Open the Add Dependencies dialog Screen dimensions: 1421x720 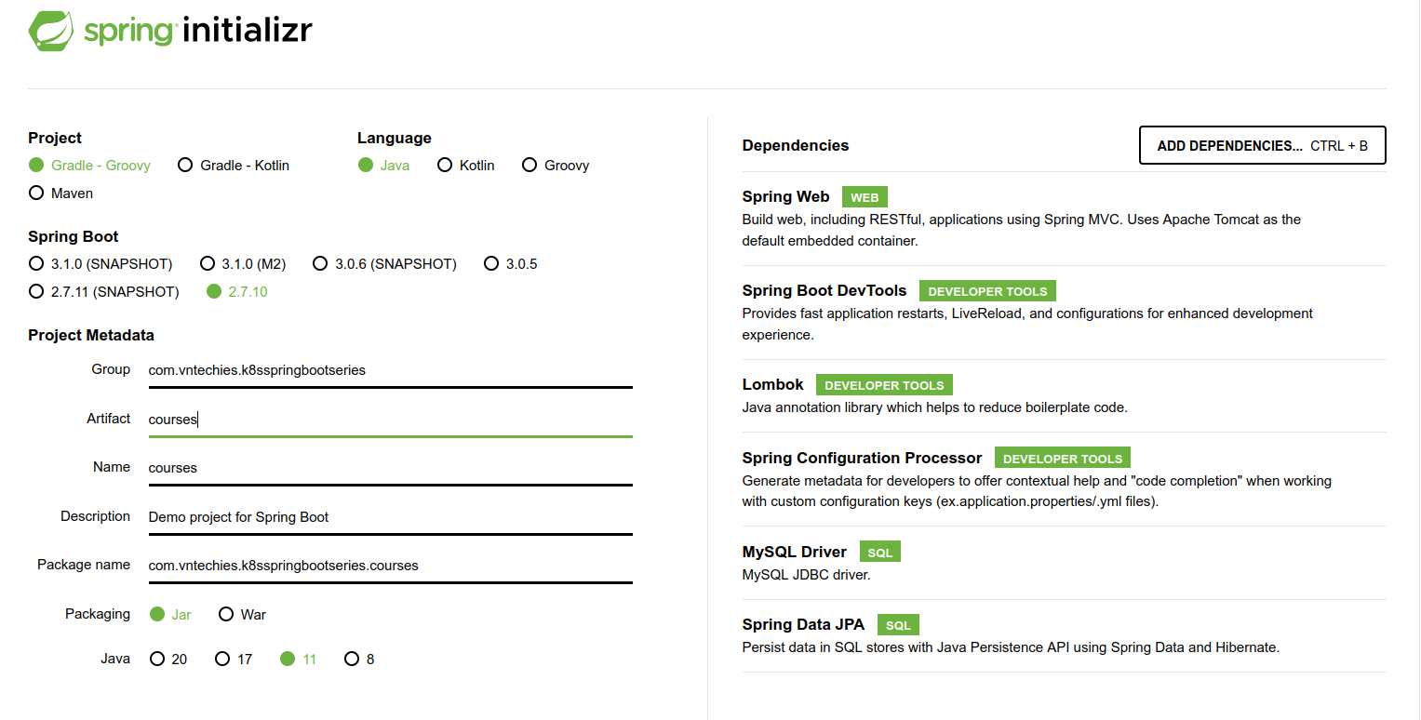(1262, 146)
